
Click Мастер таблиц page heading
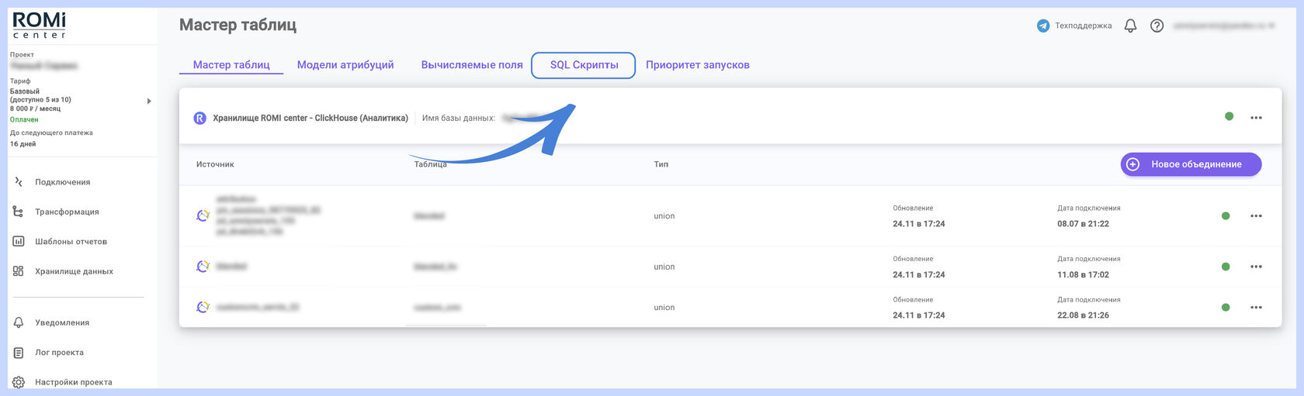coord(238,25)
